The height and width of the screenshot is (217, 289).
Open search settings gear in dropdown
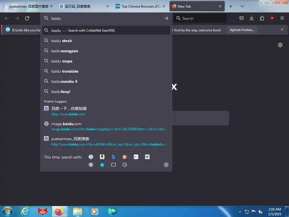click(166, 165)
